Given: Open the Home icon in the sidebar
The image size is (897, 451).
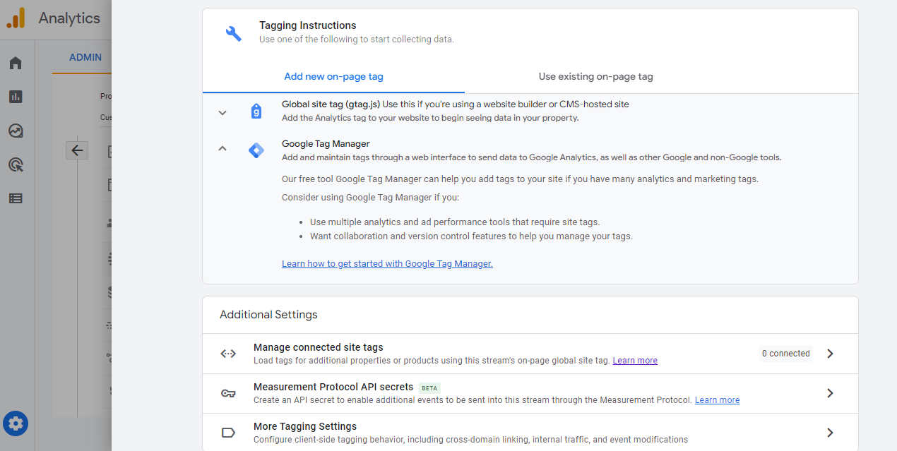Looking at the screenshot, I should pyautogui.click(x=16, y=62).
